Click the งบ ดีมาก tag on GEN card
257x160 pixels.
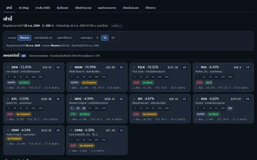coord(24,82)
